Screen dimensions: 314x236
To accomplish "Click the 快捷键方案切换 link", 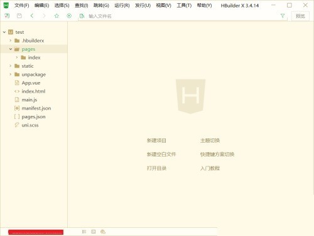I will coord(217,154).
